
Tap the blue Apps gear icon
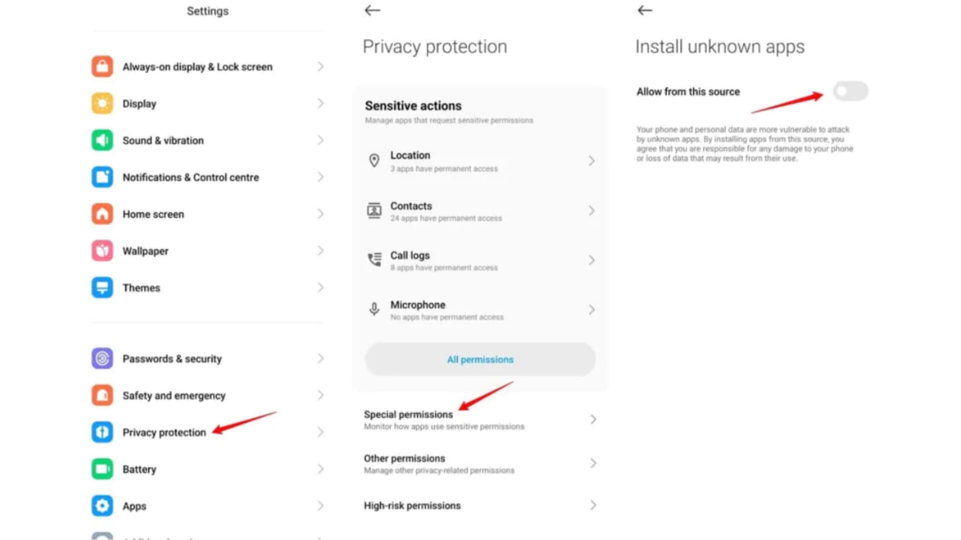(102, 505)
